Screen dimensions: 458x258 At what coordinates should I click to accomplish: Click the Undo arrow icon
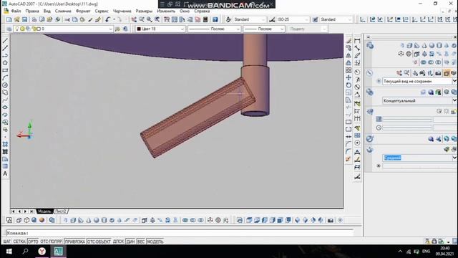(107, 19)
